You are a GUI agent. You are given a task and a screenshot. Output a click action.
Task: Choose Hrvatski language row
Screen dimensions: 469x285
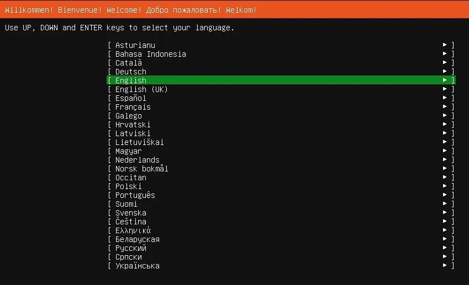281,125
